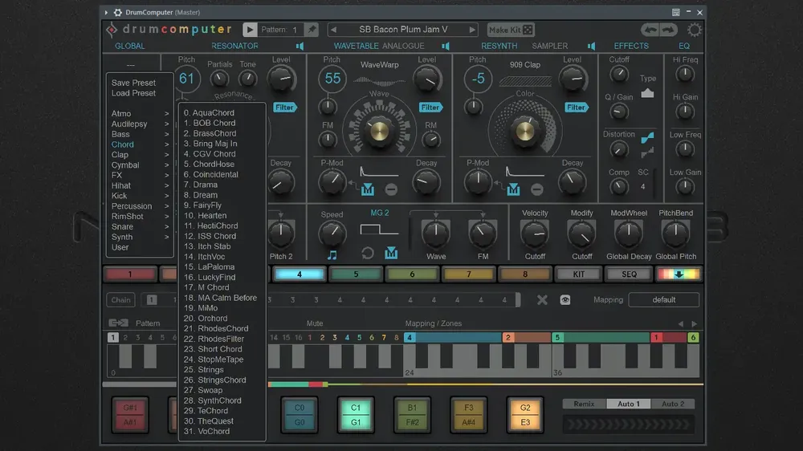
Task: Click the minus circle icon in the 909 Clap envelope
Action: 536,190
